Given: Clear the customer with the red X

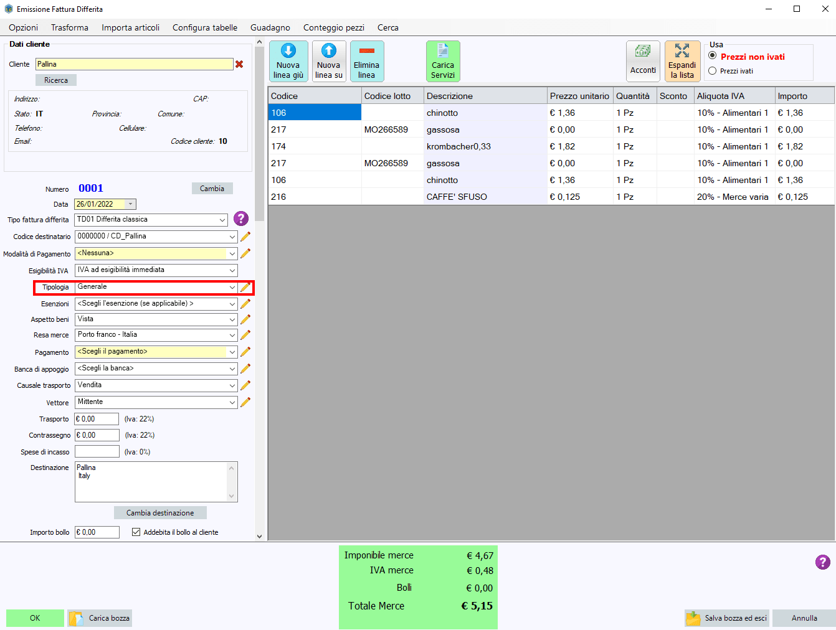Looking at the screenshot, I should click(239, 64).
